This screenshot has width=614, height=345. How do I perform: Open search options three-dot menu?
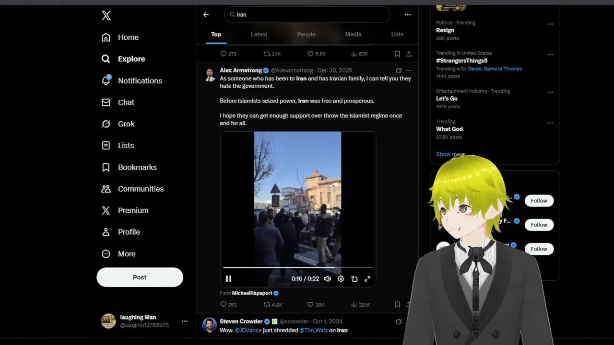pos(407,15)
